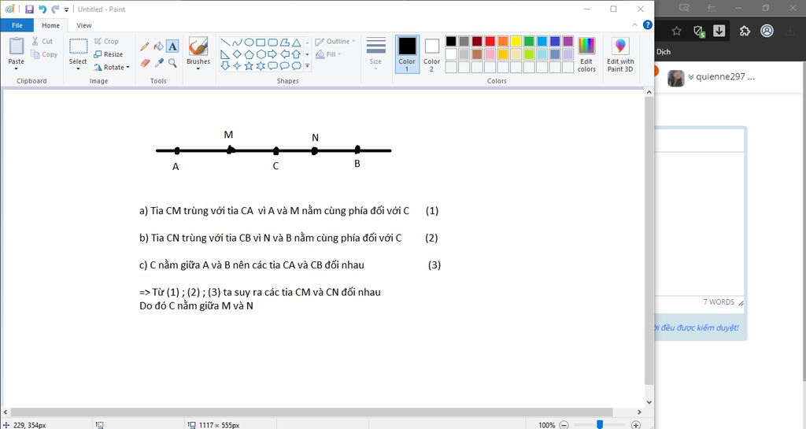Image resolution: width=806 pixels, height=429 pixels.
Task: Select the Color picker eyedropper tool
Action: [159, 63]
